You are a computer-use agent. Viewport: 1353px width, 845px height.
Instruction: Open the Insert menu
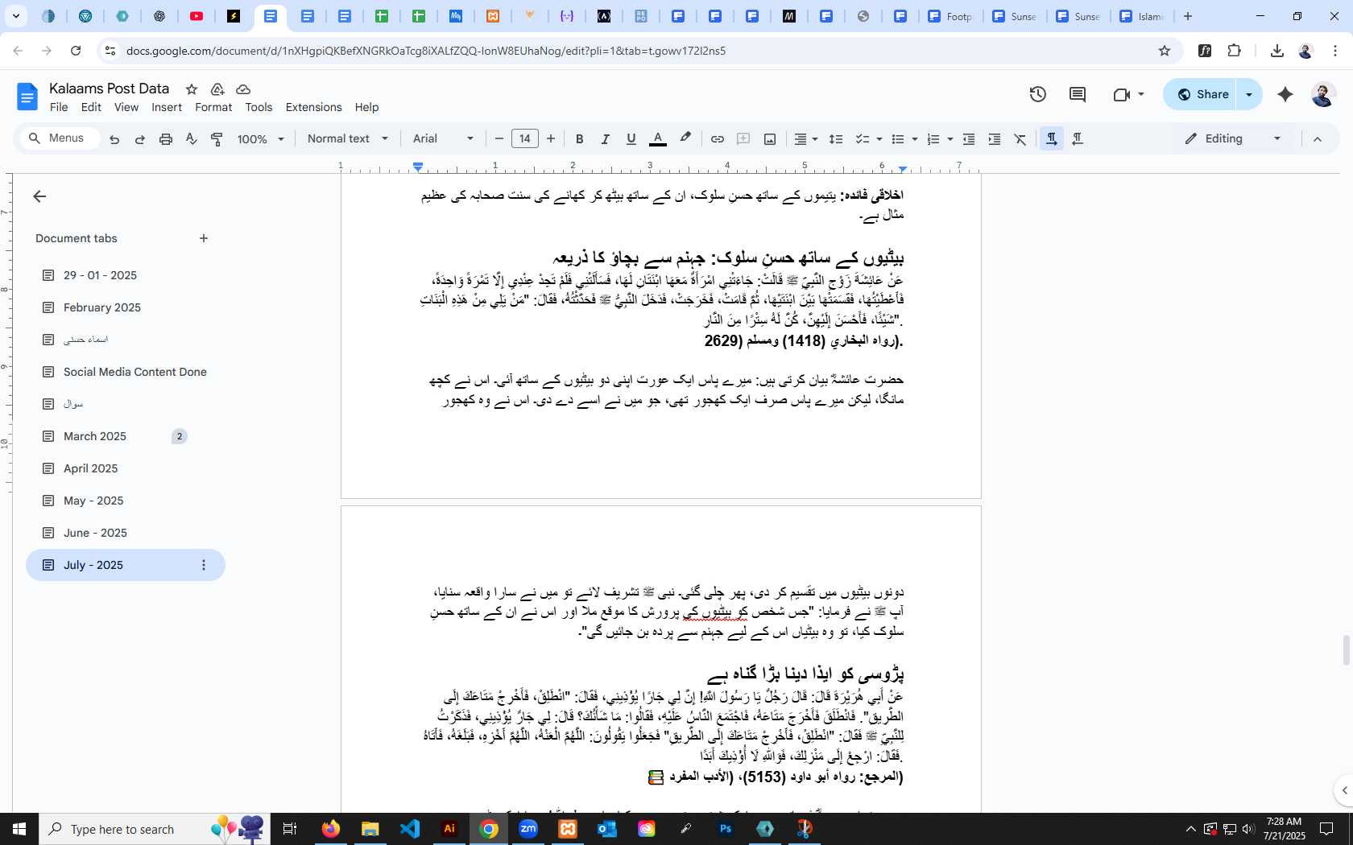pyautogui.click(x=167, y=107)
